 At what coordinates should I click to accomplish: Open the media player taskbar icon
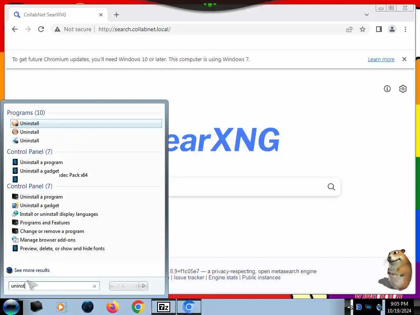pos(62,307)
